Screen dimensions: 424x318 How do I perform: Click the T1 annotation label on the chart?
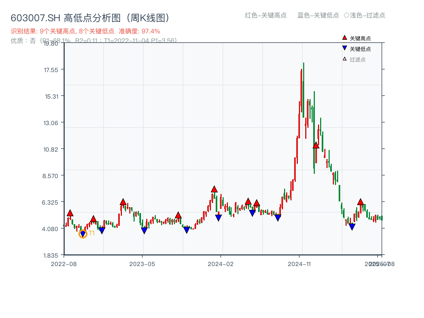point(92,233)
